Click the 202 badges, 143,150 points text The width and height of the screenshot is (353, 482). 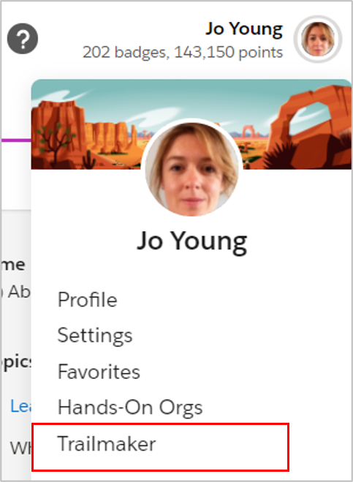coord(183,52)
